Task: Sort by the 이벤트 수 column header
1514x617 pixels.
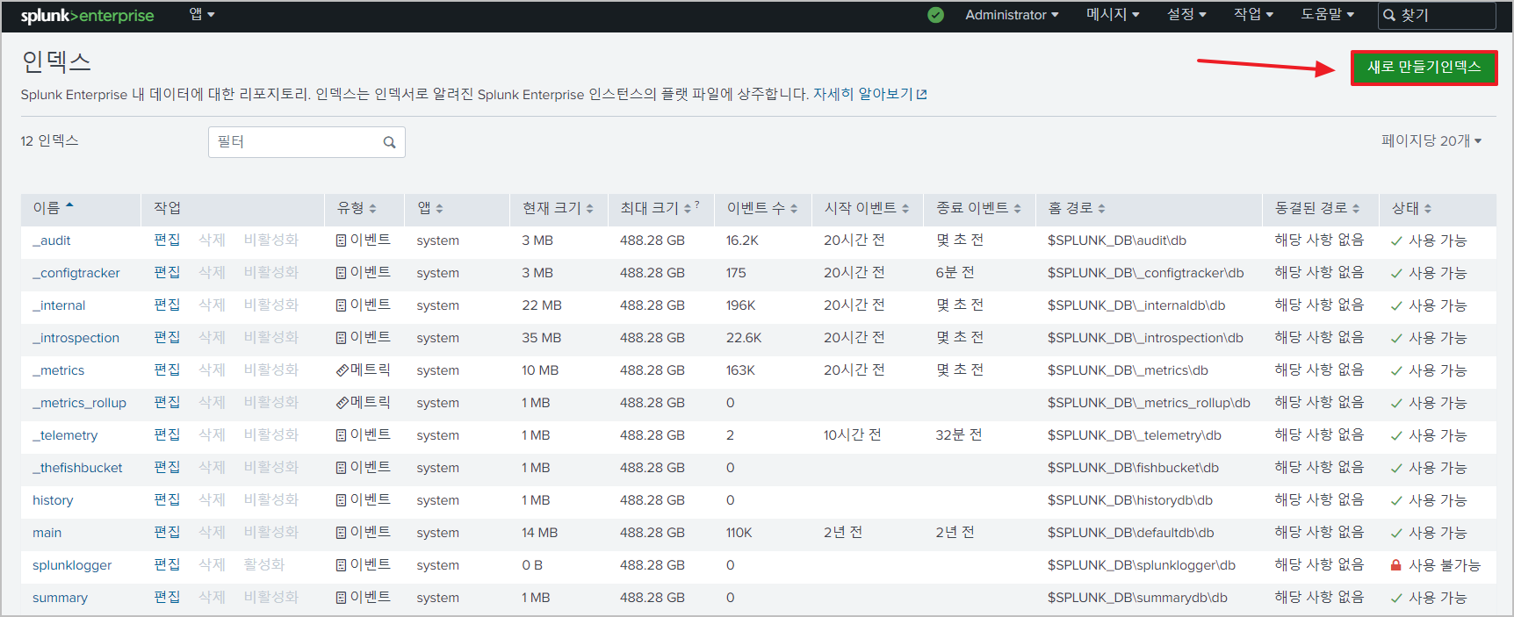Action: tap(762, 208)
